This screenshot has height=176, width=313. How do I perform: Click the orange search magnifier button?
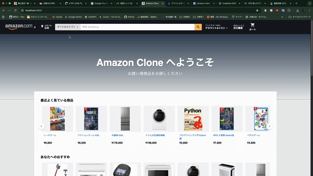(x=198, y=27)
